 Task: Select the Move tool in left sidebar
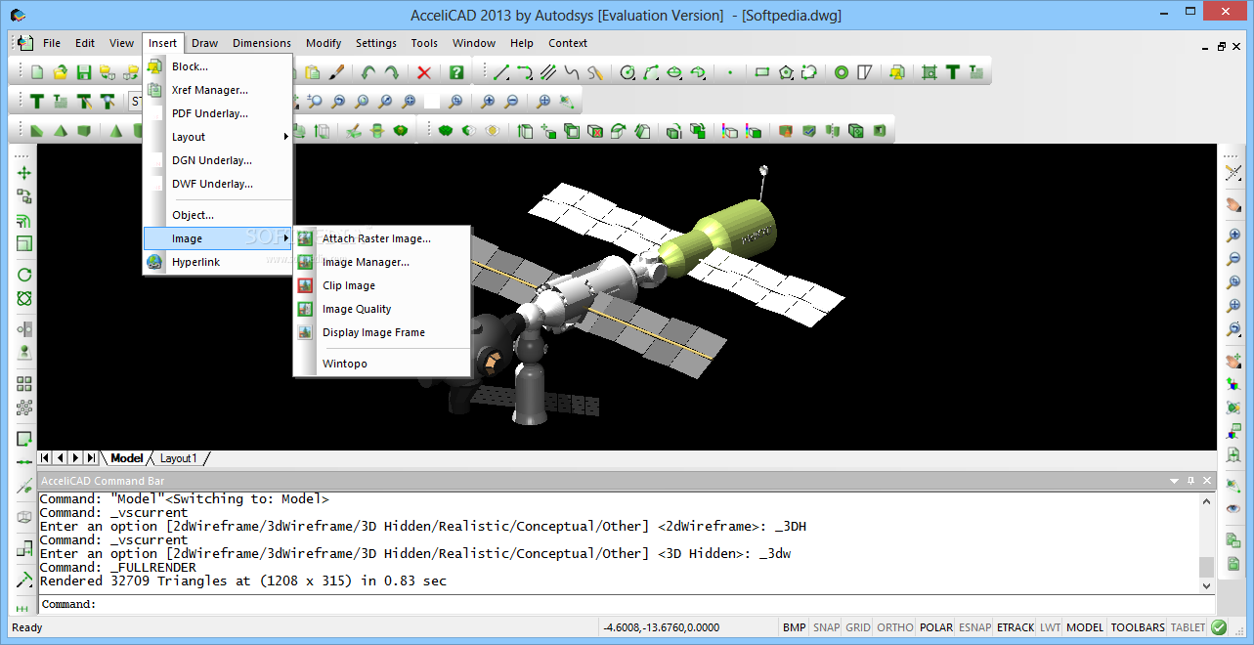[x=24, y=173]
